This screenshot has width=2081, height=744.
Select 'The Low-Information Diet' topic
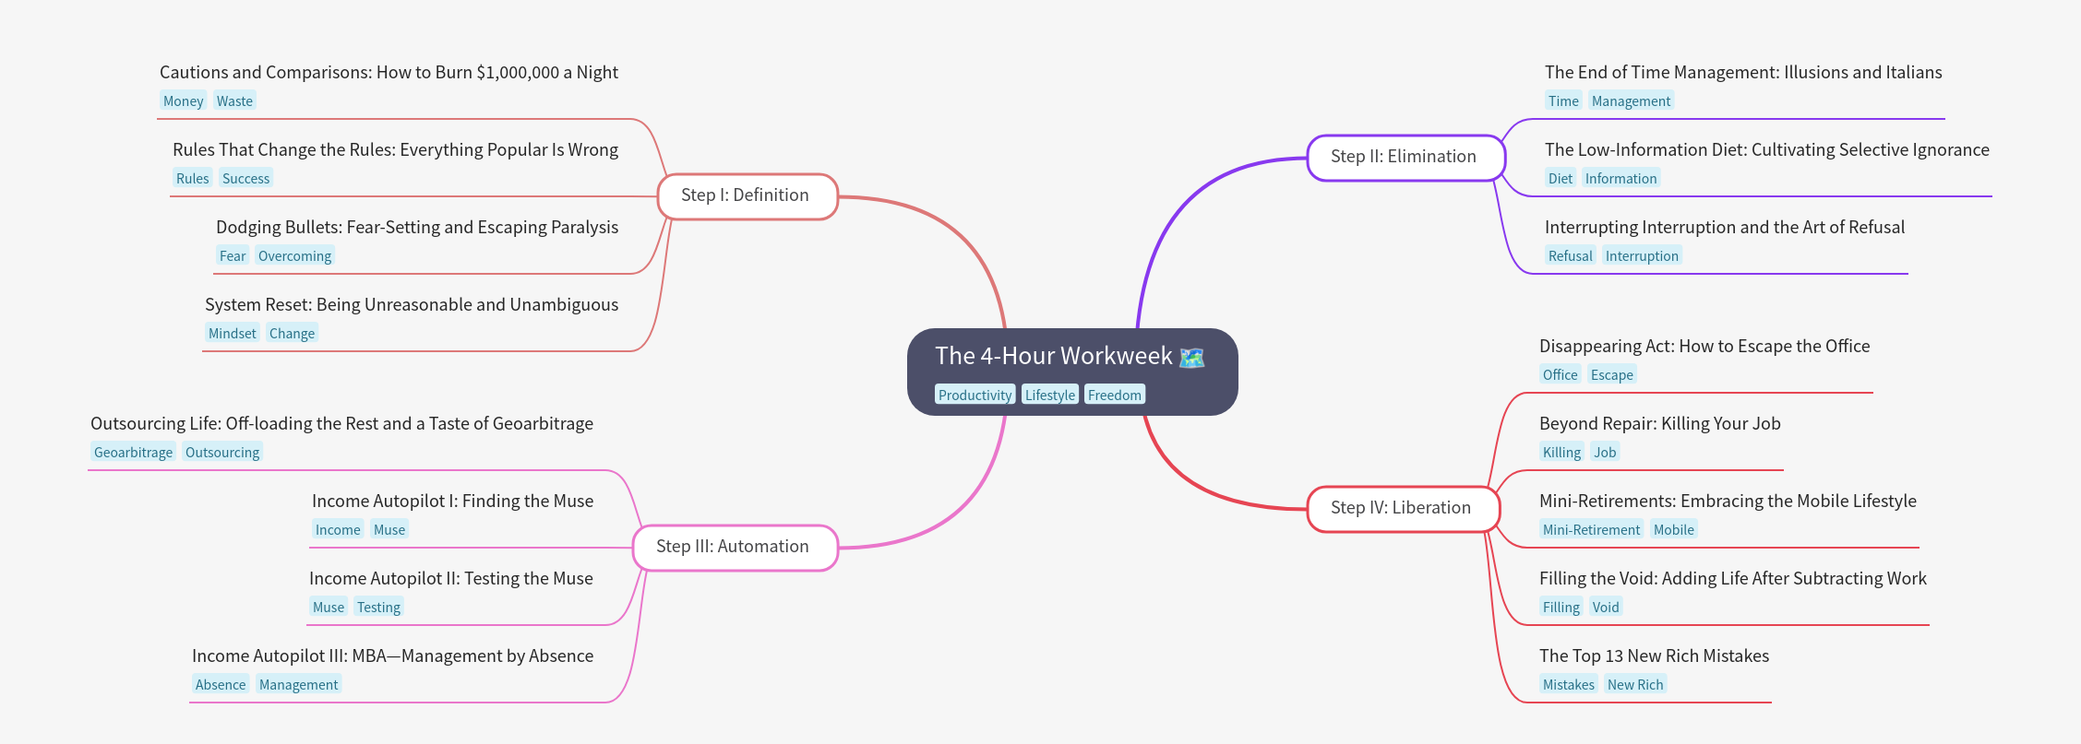pos(1767,149)
